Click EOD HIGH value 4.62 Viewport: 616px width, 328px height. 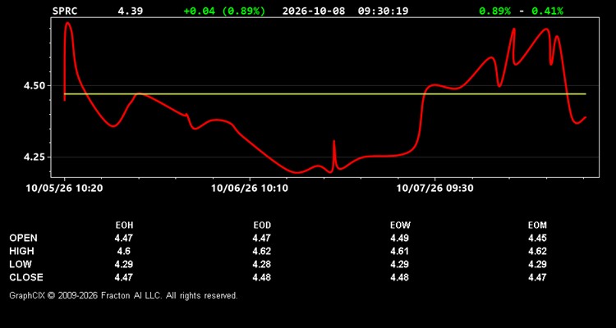point(262,251)
